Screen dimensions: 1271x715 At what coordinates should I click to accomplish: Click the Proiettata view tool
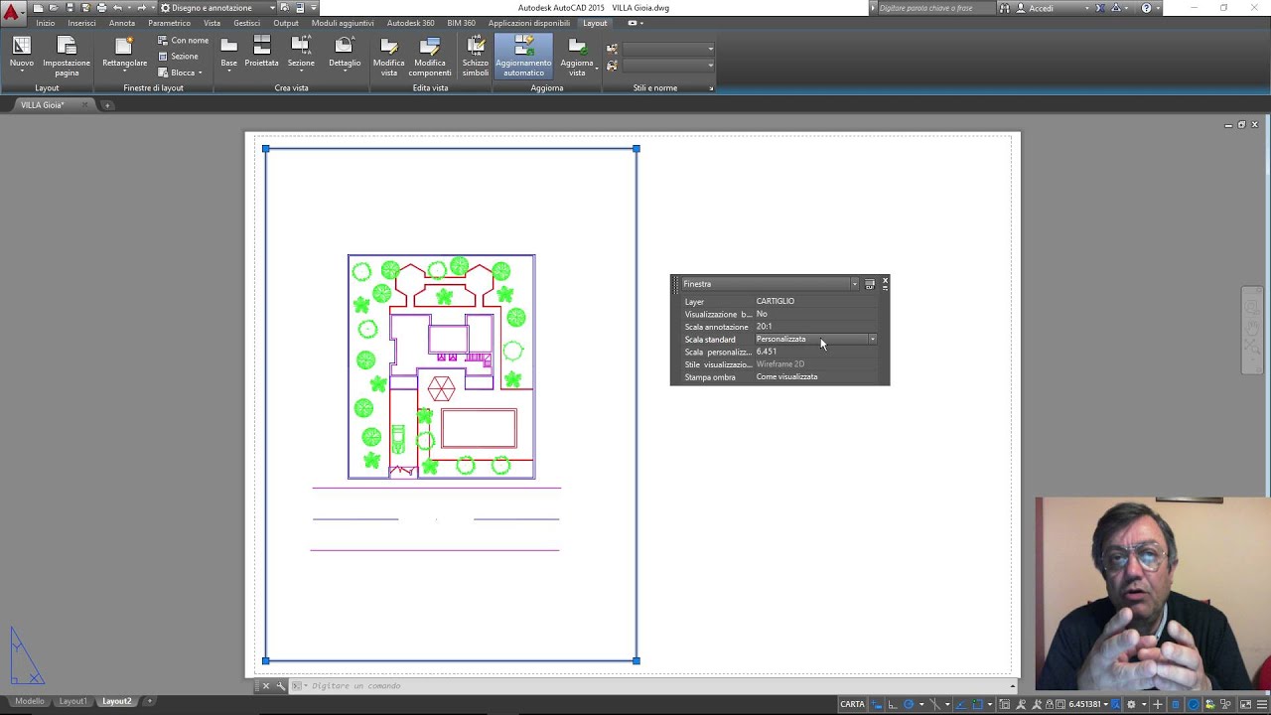[x=262, y=54]
